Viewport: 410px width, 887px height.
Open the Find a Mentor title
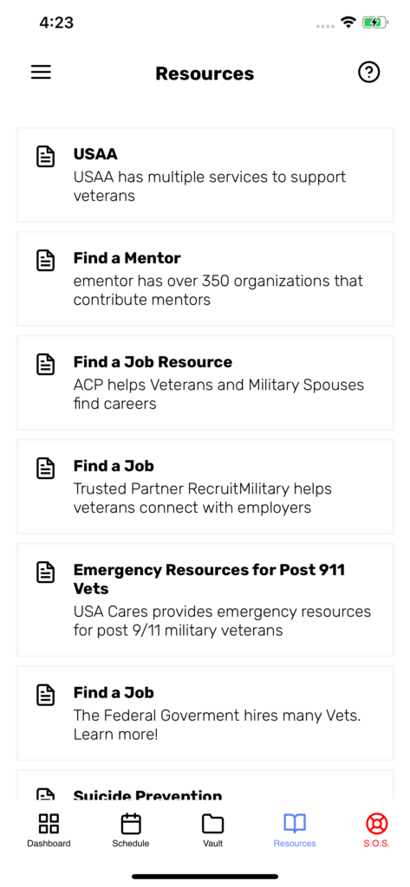127,258
